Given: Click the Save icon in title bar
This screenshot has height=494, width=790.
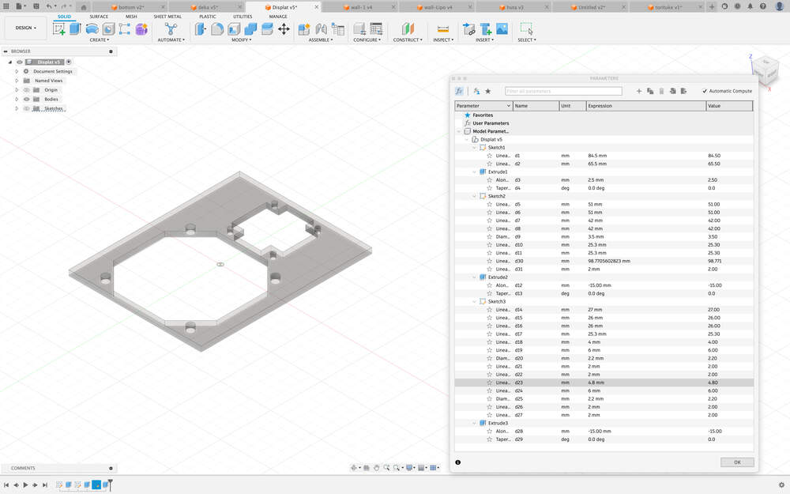Looking at the screenshot, I should point(36,6).
